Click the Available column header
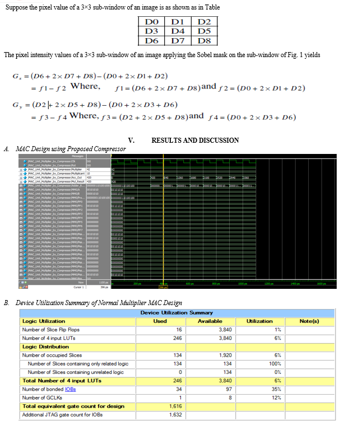Screen dimensions: 344x426 (x=210, y=321)
